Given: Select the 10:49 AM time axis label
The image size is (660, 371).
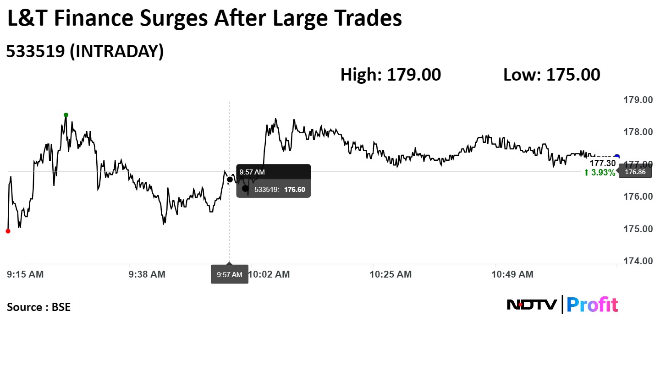Looking at the screenshot, I should pyautogui.click(x=512, y=274).
